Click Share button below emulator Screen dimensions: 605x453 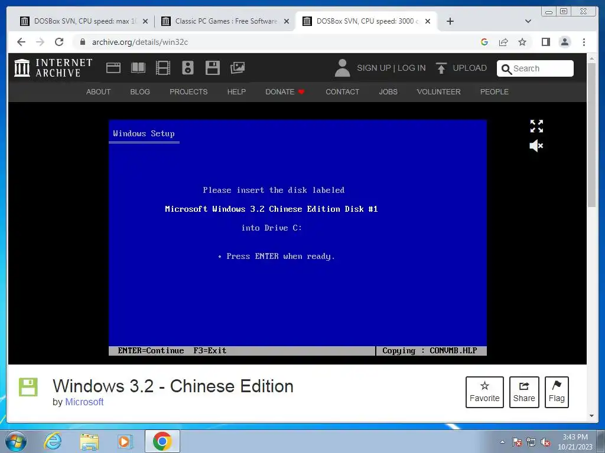524,392
